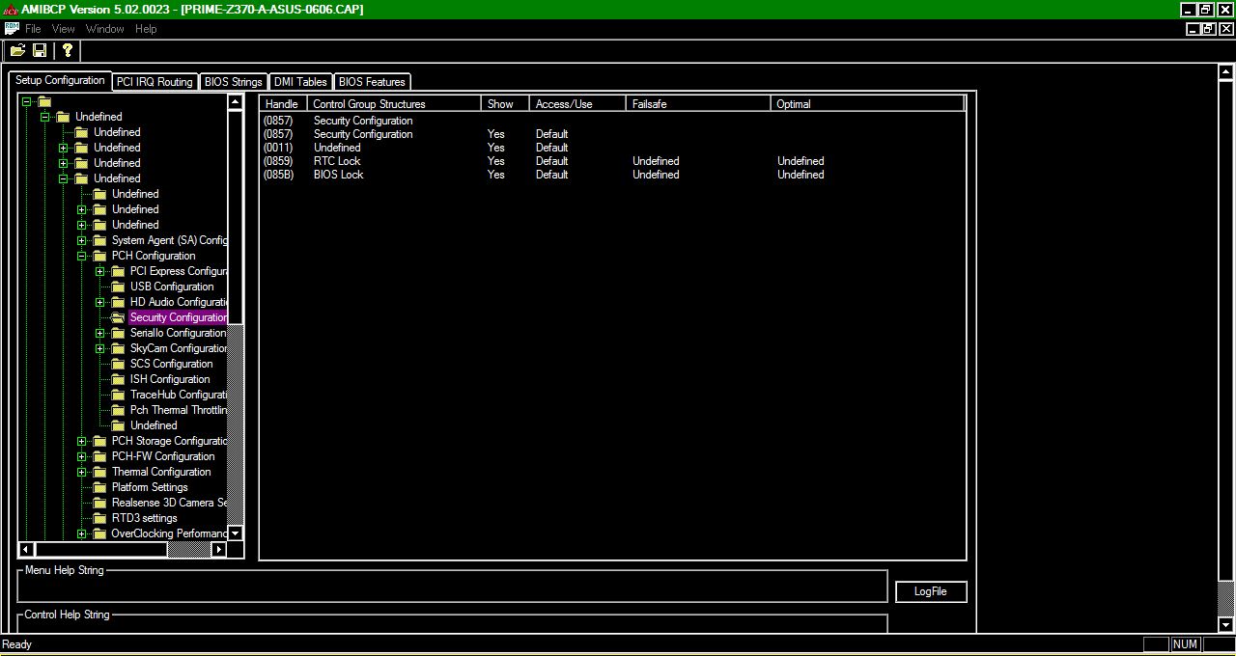Expand PCH-FW Configuration node
Image resolution: width=1236 pixels, height=656 pixels.
click(x=81, y=456)
